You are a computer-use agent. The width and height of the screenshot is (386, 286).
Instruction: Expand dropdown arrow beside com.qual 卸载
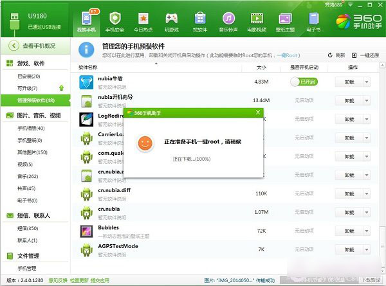[367, 156]
